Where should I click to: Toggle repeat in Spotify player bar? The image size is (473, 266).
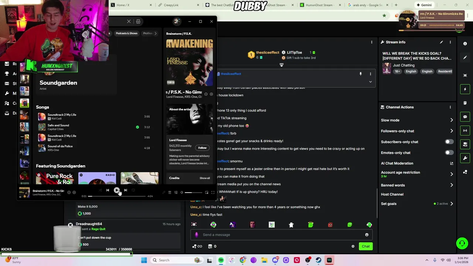133,190
